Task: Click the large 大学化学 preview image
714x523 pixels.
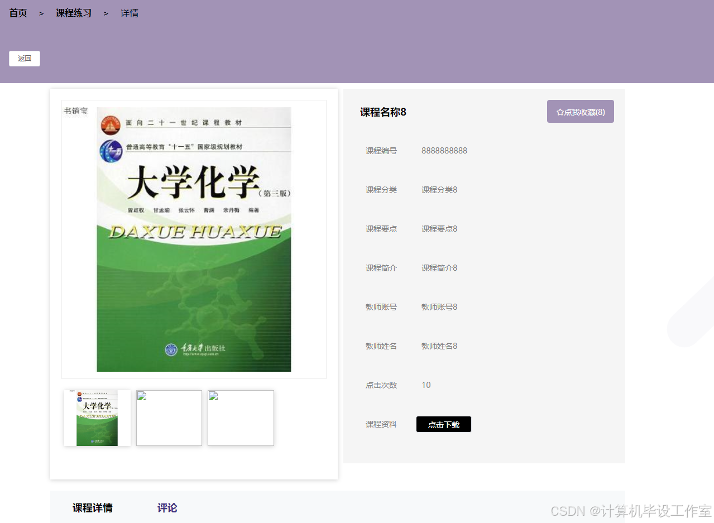Action: coord(194,239)
